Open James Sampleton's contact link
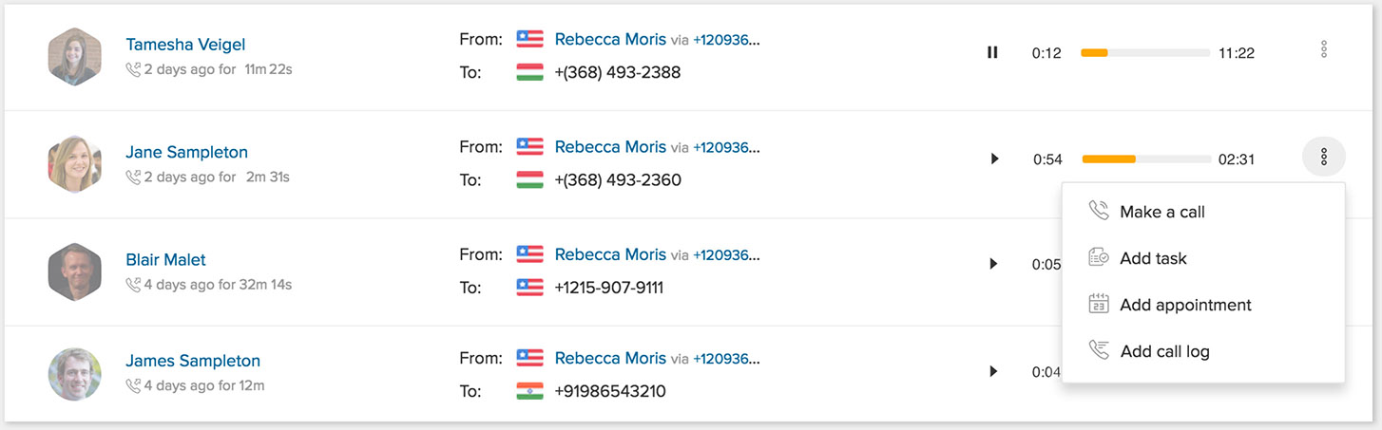This screenshot has height=430, width=1382. (x=193, y=361)
